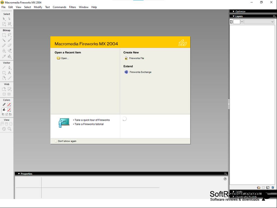Take a Fireworks tutorial
The width and height of the screenshot is (277, 208).
tap(89, 124)
